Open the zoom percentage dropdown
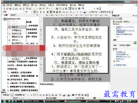138x103 pixels. [x=94, y=8]
